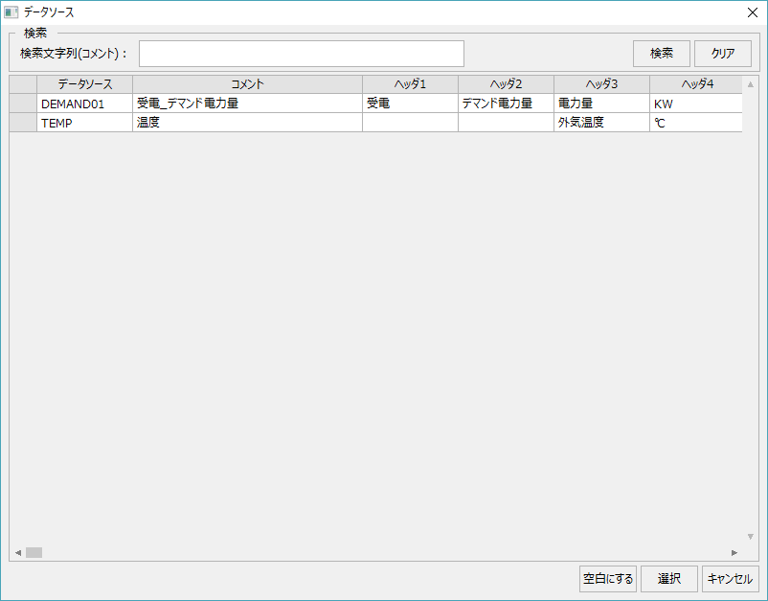Click the キャンセル button
The width and height of the screenshot is (768, 601).
pos(730,579)
